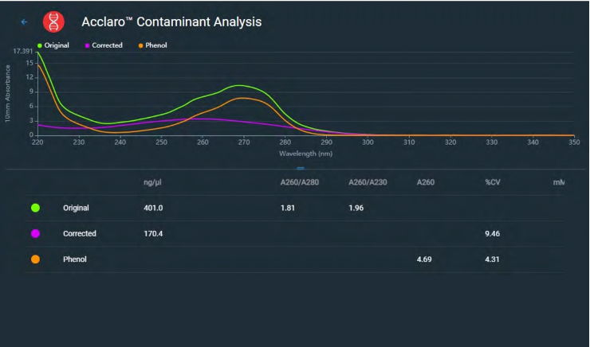Select the Original row label
The width and height of the screenshot is (590, 347).
[x=76, y=208]
